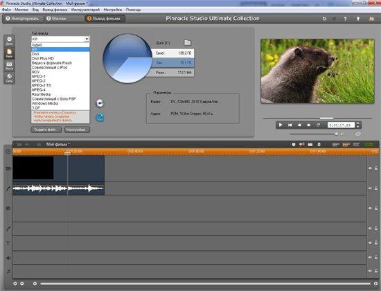Click the premium content key icon
Viewport: 381px width, 291px height.
click(x=358, y=19)
